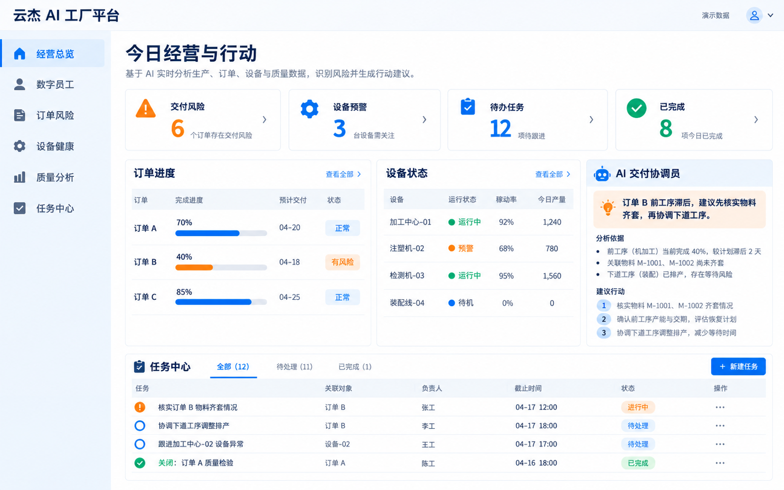Click 查看全部 link in 订单进度 panel

pyautogui.click(x=343, y=174)
